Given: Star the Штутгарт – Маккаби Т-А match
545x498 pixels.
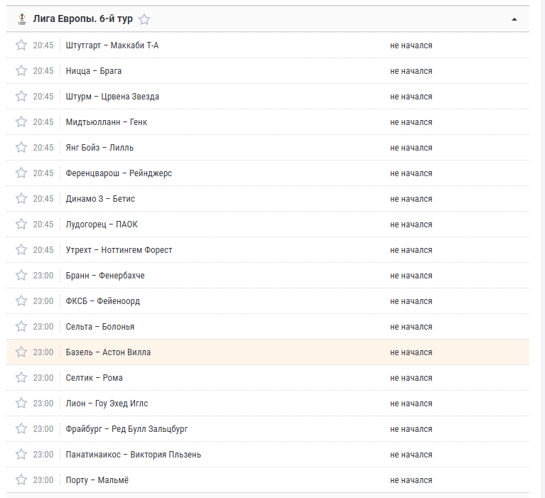Looking at the screenshot, I should pos(21,45).
